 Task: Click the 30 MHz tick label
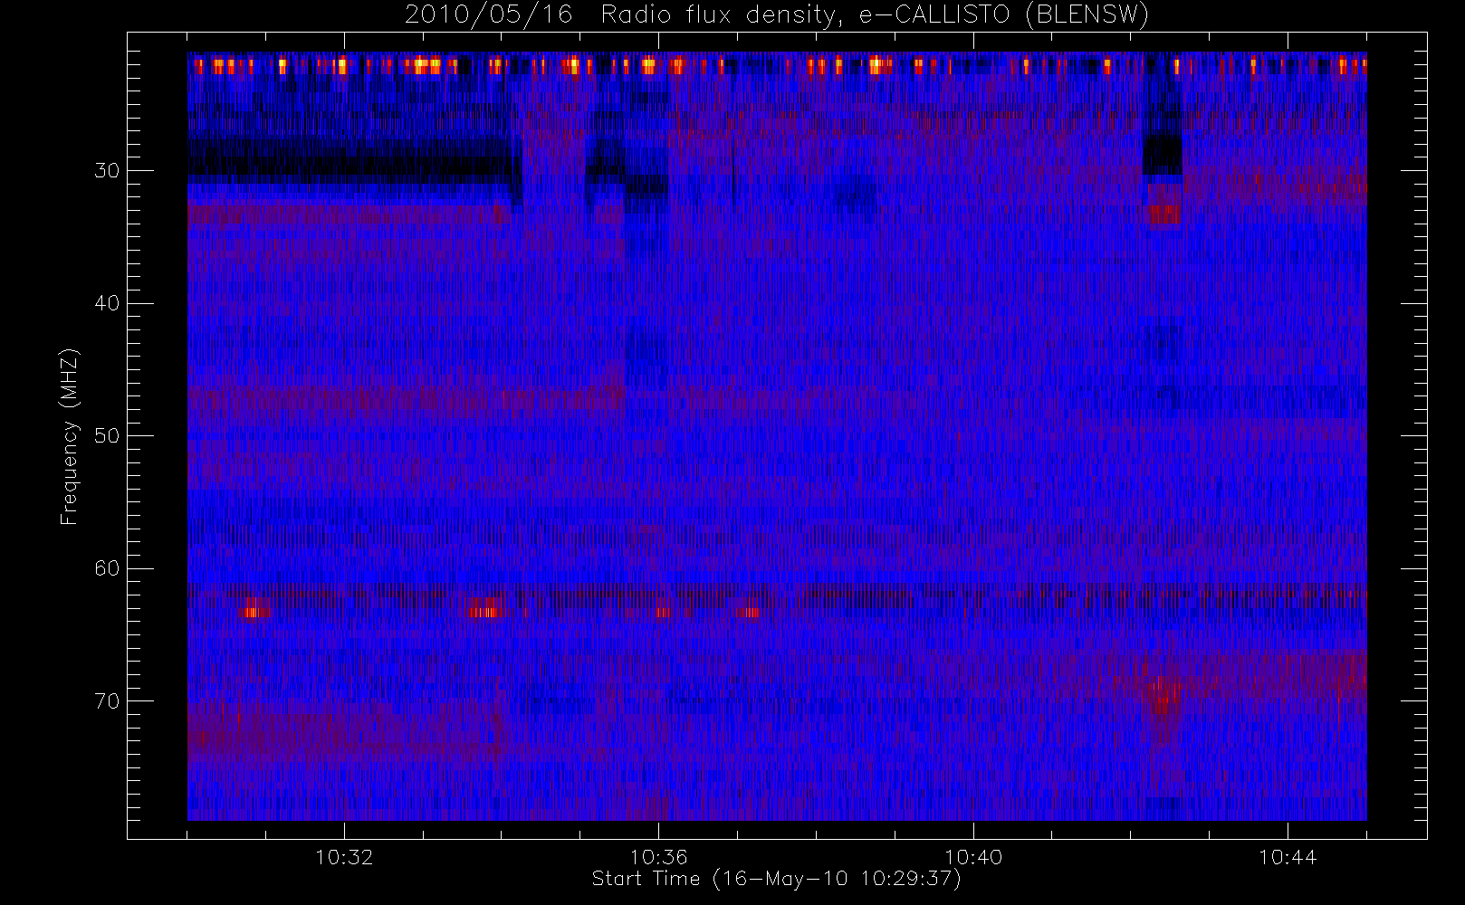[108, 171]
